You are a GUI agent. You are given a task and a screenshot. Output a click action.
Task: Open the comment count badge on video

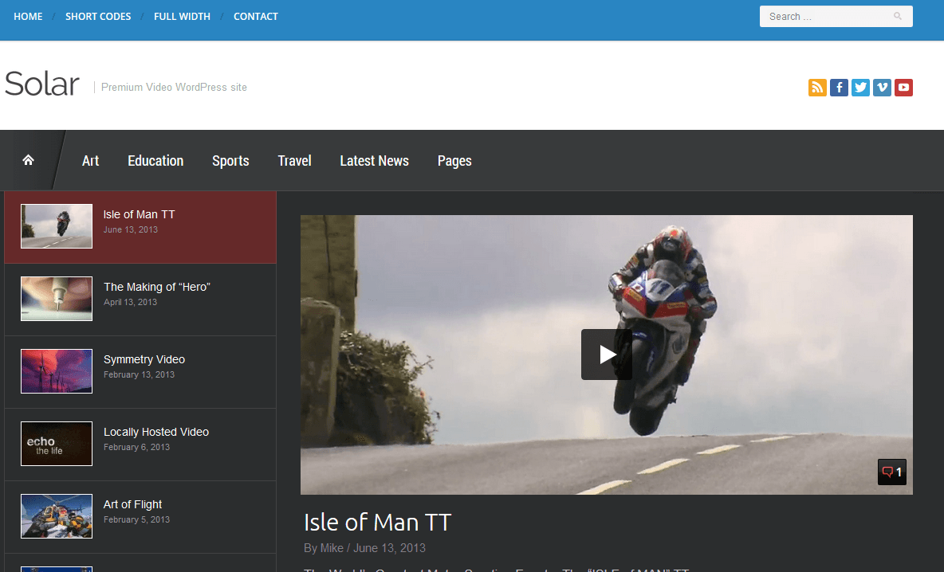coord(891,472)
